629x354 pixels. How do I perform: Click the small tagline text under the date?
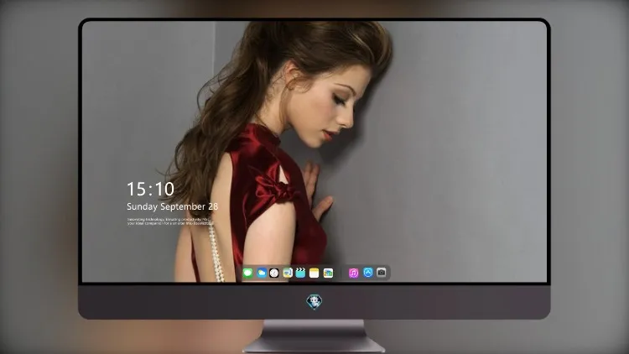(x=170, y=221)
